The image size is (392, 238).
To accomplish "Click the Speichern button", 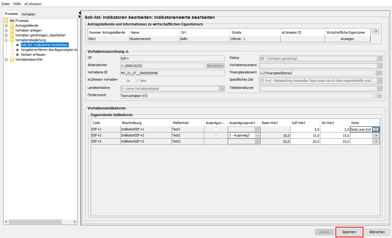I will coord(349,232).
